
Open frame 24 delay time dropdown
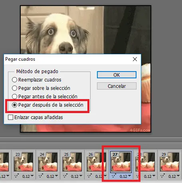(52, 176)
